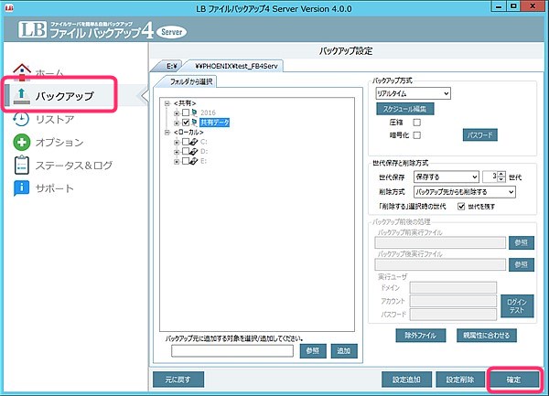Click the 除外ファイル button
Viewport: 549px width, 396px height.
click(x=421, y=336)
